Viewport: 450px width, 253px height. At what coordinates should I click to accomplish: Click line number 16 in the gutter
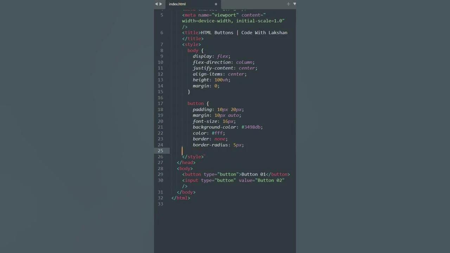[160, 98]
